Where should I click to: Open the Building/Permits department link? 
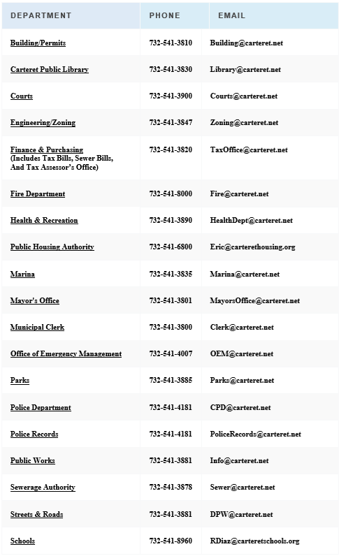[38, 43]
